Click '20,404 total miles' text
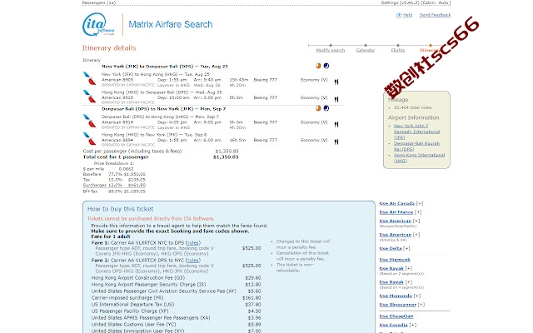Image resolution: width=533 pixels, height=333 pixels. click(413, 107)
